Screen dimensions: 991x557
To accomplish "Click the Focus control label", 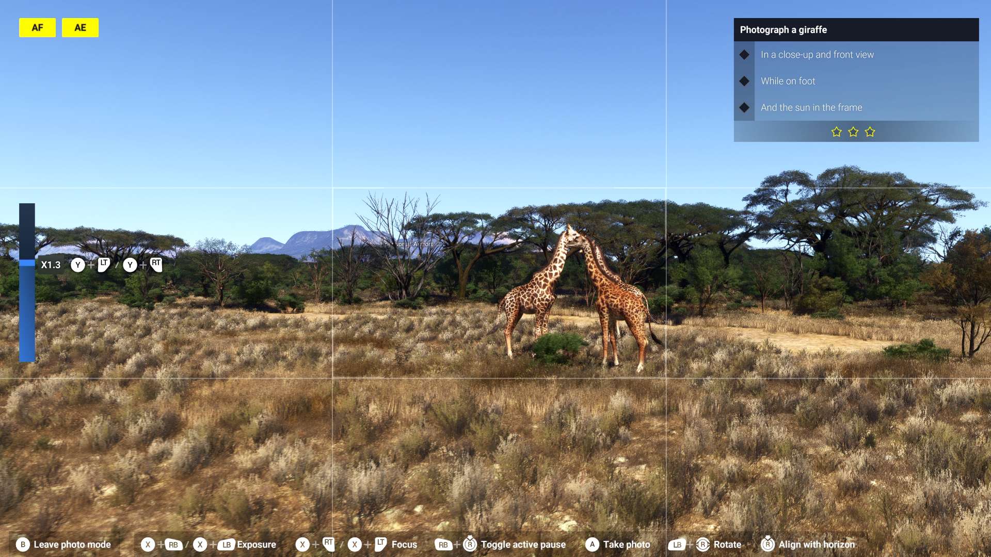I will pyautogui.click(x=404, y=545).
